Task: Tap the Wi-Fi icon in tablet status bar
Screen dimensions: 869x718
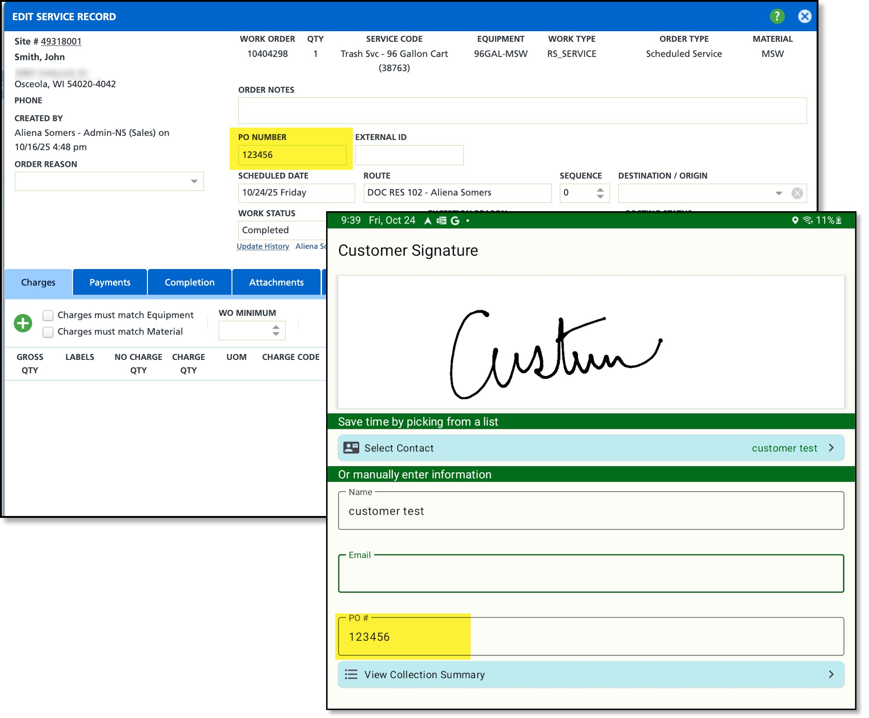Action: click(x=807, y=220)
